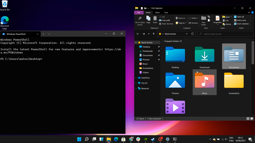The image size is (255, 143).
Task: Open Properties from the ribbon
Action: [x=217, y=20]
